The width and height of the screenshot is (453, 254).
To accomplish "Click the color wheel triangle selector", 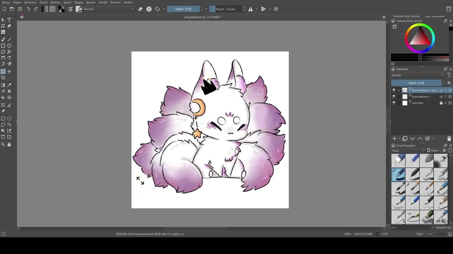I will (x=420, y=38).
